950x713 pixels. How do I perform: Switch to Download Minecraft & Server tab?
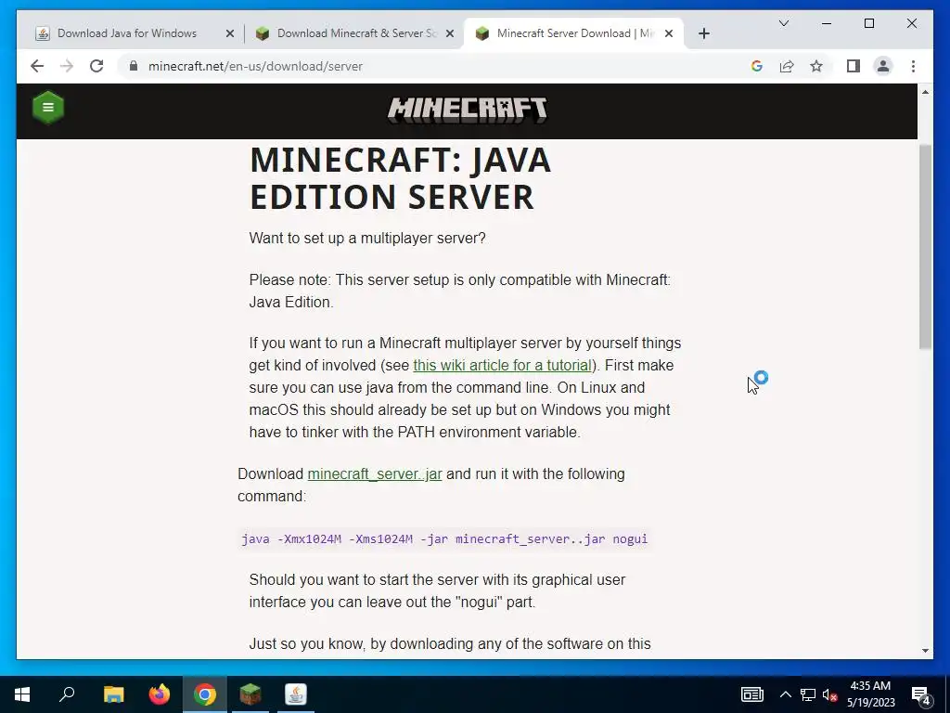coord(354,33)
